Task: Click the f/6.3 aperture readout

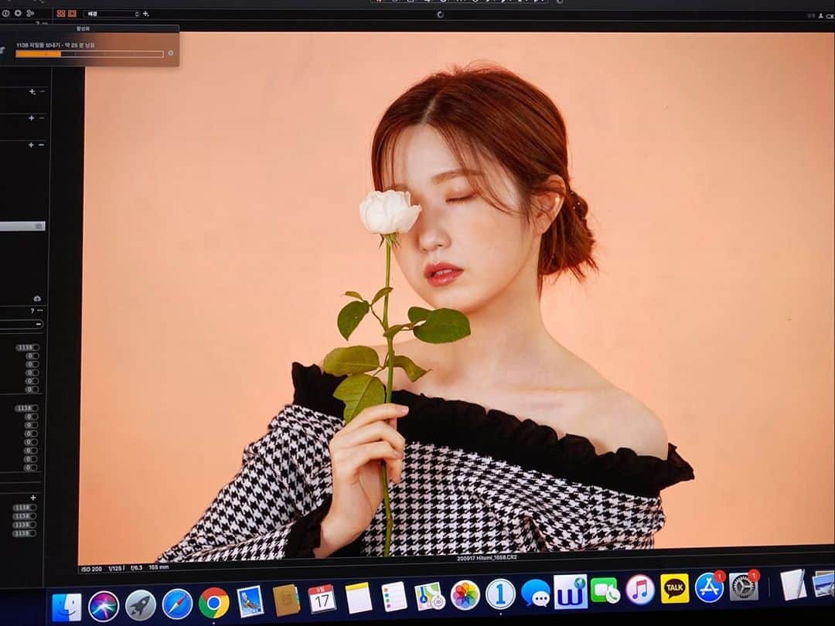Action: (x=136, y=568)
